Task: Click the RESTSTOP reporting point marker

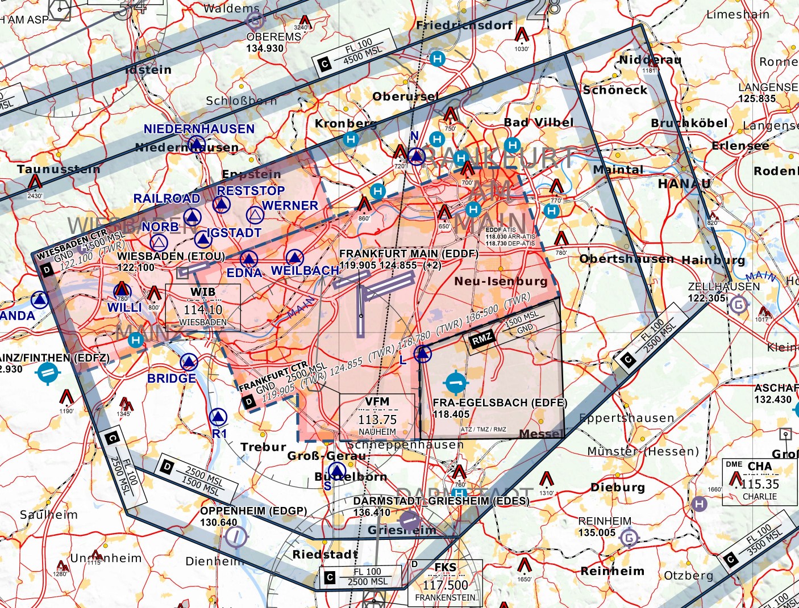Action: [221, 206]
